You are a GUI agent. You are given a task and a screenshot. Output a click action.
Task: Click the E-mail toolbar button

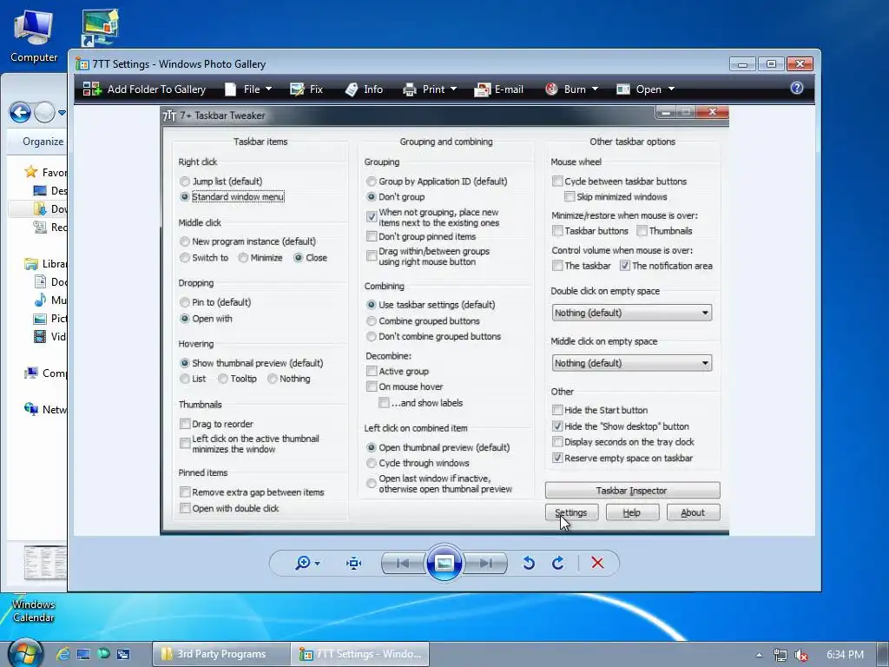coord(499,89)
